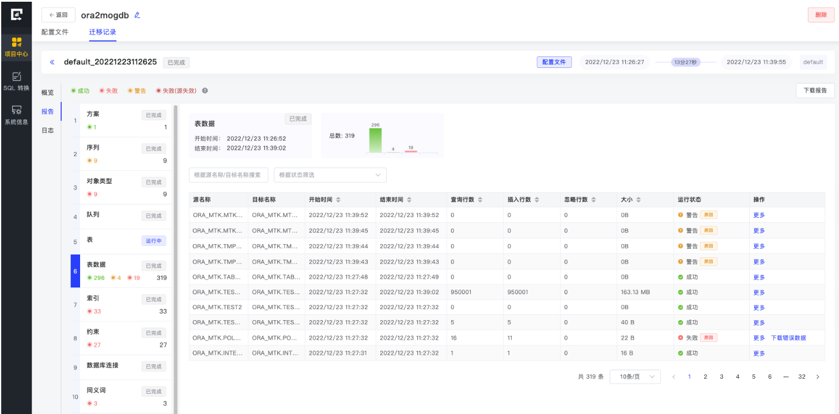This screenshot has width=839, height=414.
Task: Go to next page using right arrow
Action: coord(818,377)
